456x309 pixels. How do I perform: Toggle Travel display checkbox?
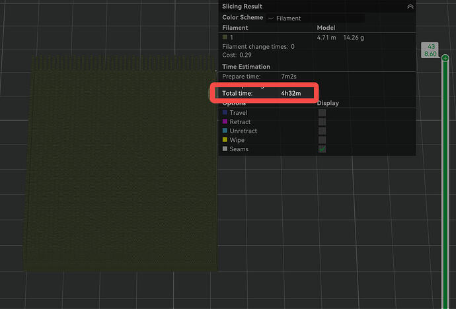[322, 113]
